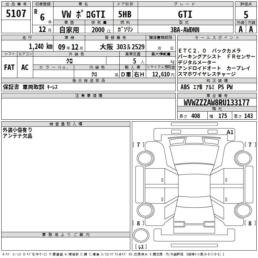Click the ABS equipment item

(185, 87)
